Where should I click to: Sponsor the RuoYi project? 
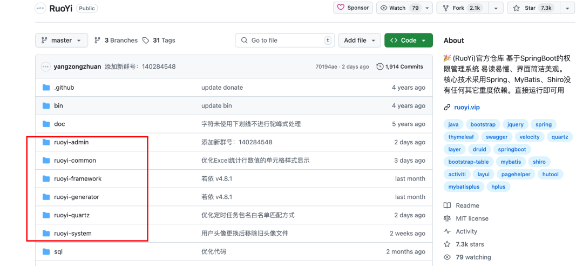353,8
